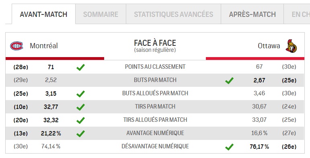Click green checkmark in Points au classement row
Screen dimensions: 310x158
(81, 67)
